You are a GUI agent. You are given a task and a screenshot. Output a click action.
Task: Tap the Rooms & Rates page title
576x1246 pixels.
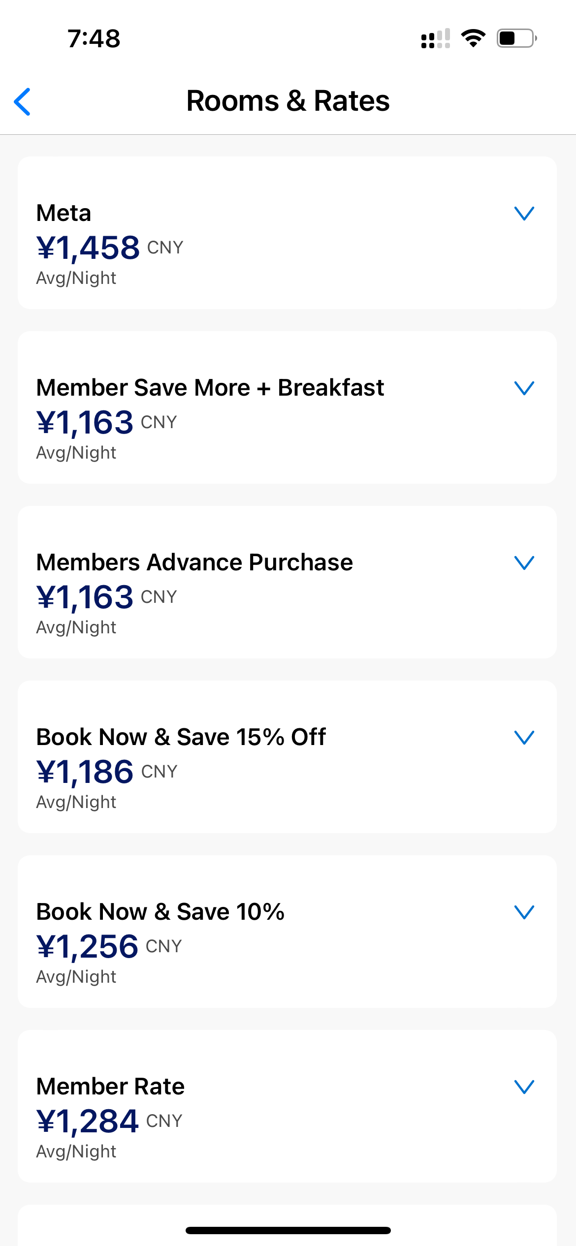288,101
